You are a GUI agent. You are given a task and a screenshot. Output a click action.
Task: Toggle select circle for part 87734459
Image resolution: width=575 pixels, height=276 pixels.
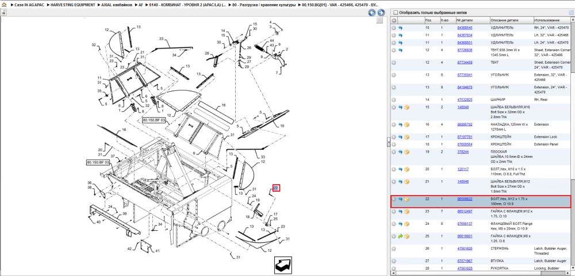[x=394, y=63]
